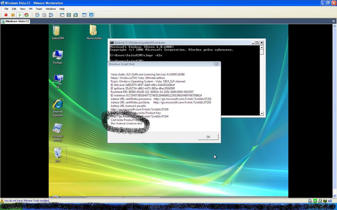Click the LinkId=57203 URL text
The height and width of the screenshot is (210, 337).
pos(182,102)
